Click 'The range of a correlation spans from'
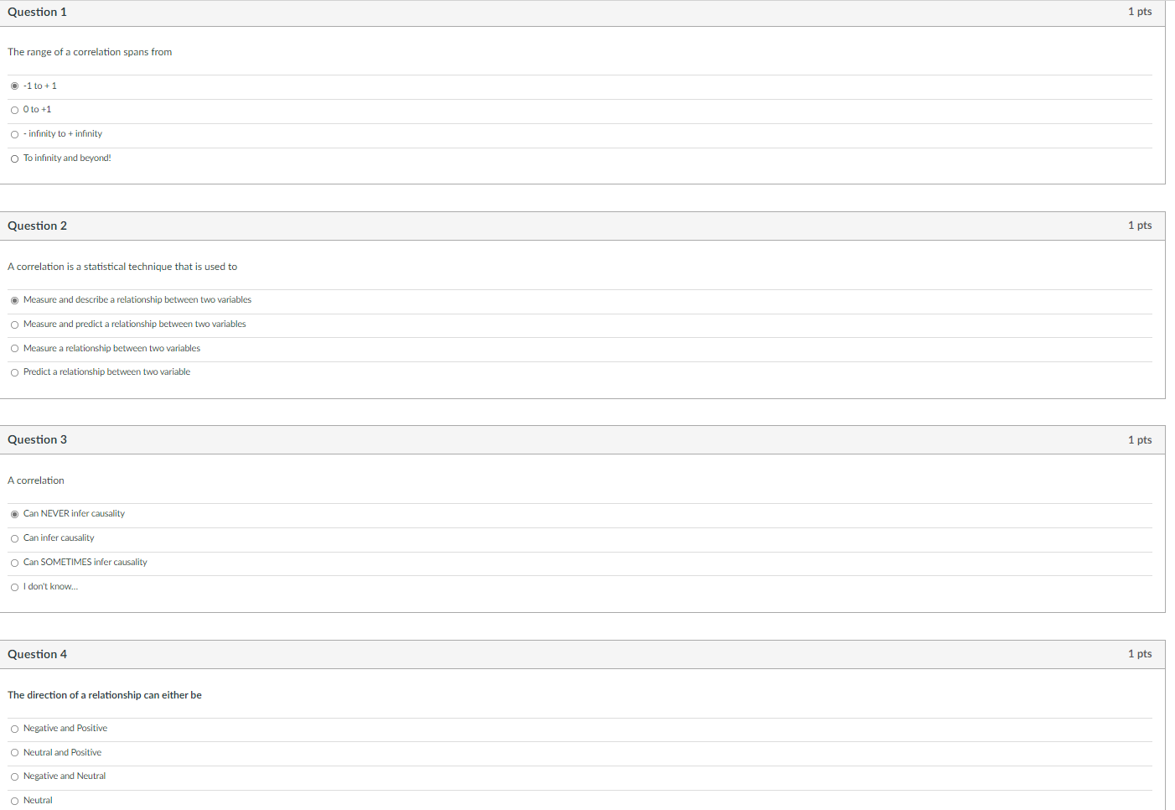1175x810 pixels. (90, 52)
